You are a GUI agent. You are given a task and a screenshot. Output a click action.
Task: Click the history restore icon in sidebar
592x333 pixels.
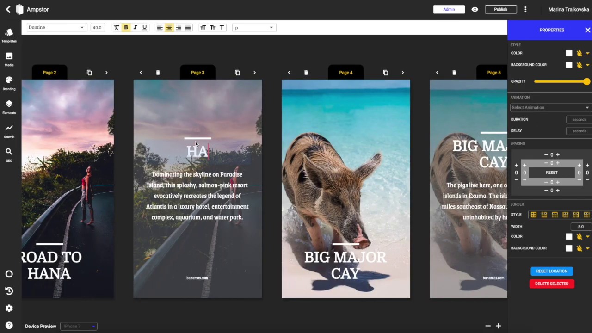pos(9,291)
